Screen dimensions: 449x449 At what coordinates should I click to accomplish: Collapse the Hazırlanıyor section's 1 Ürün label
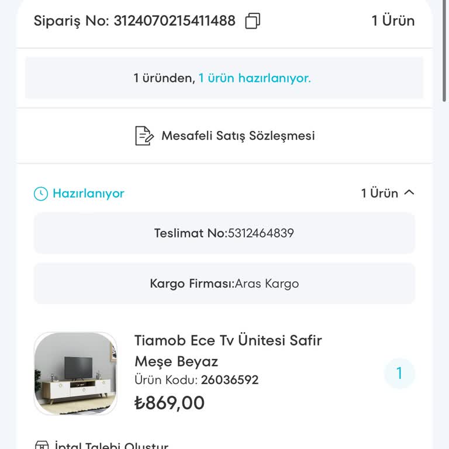pos(379,194)
